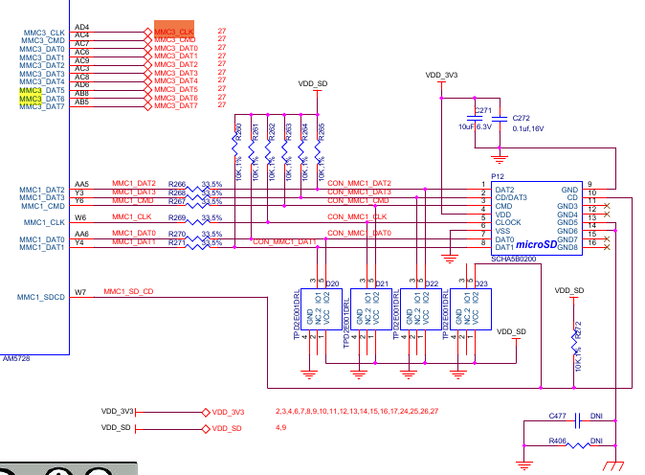Click the VDD_SD label to the right of D23

coord(511,331)
